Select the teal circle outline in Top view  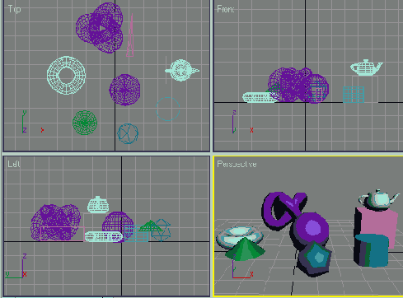168,109
